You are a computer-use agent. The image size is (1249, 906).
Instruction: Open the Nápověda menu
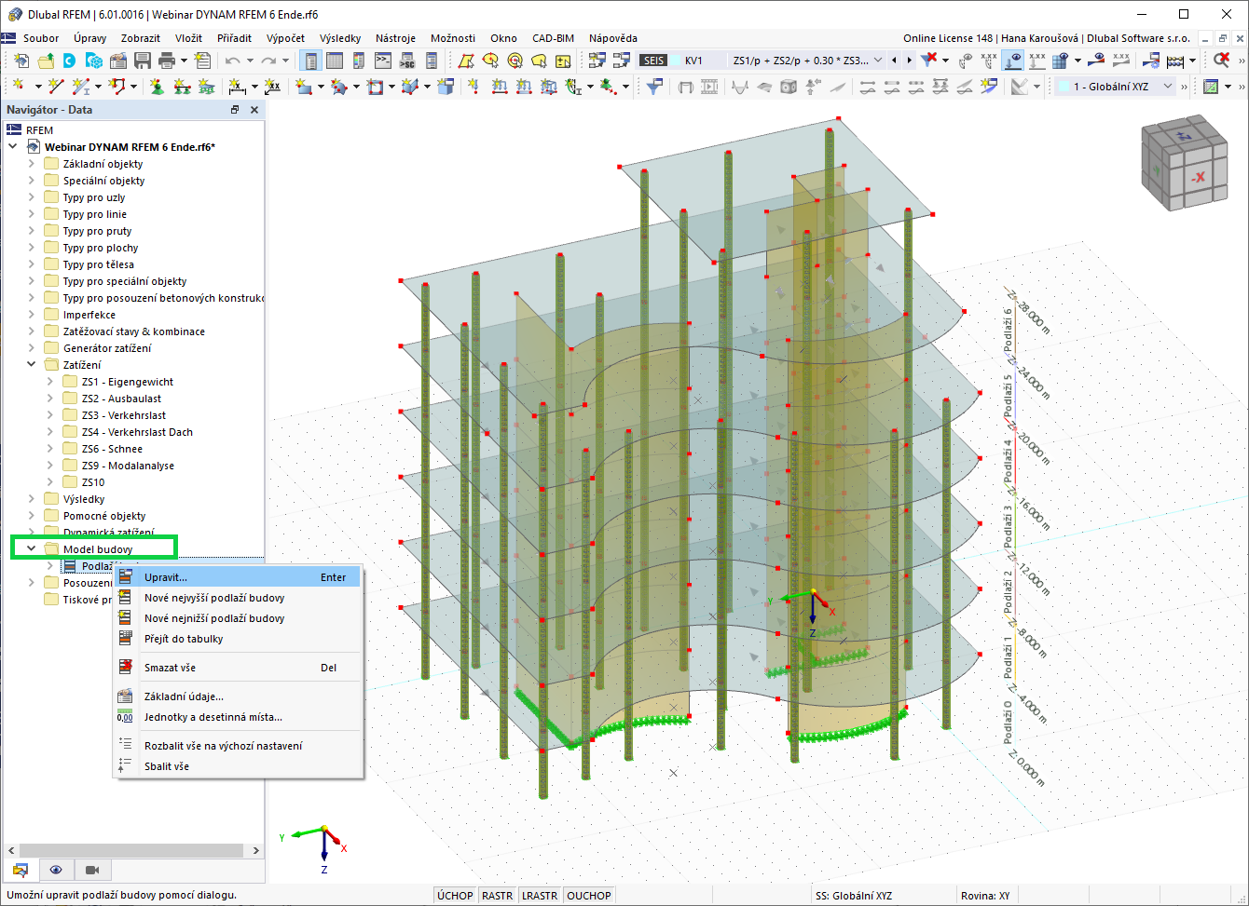click(x=613, y=38)
